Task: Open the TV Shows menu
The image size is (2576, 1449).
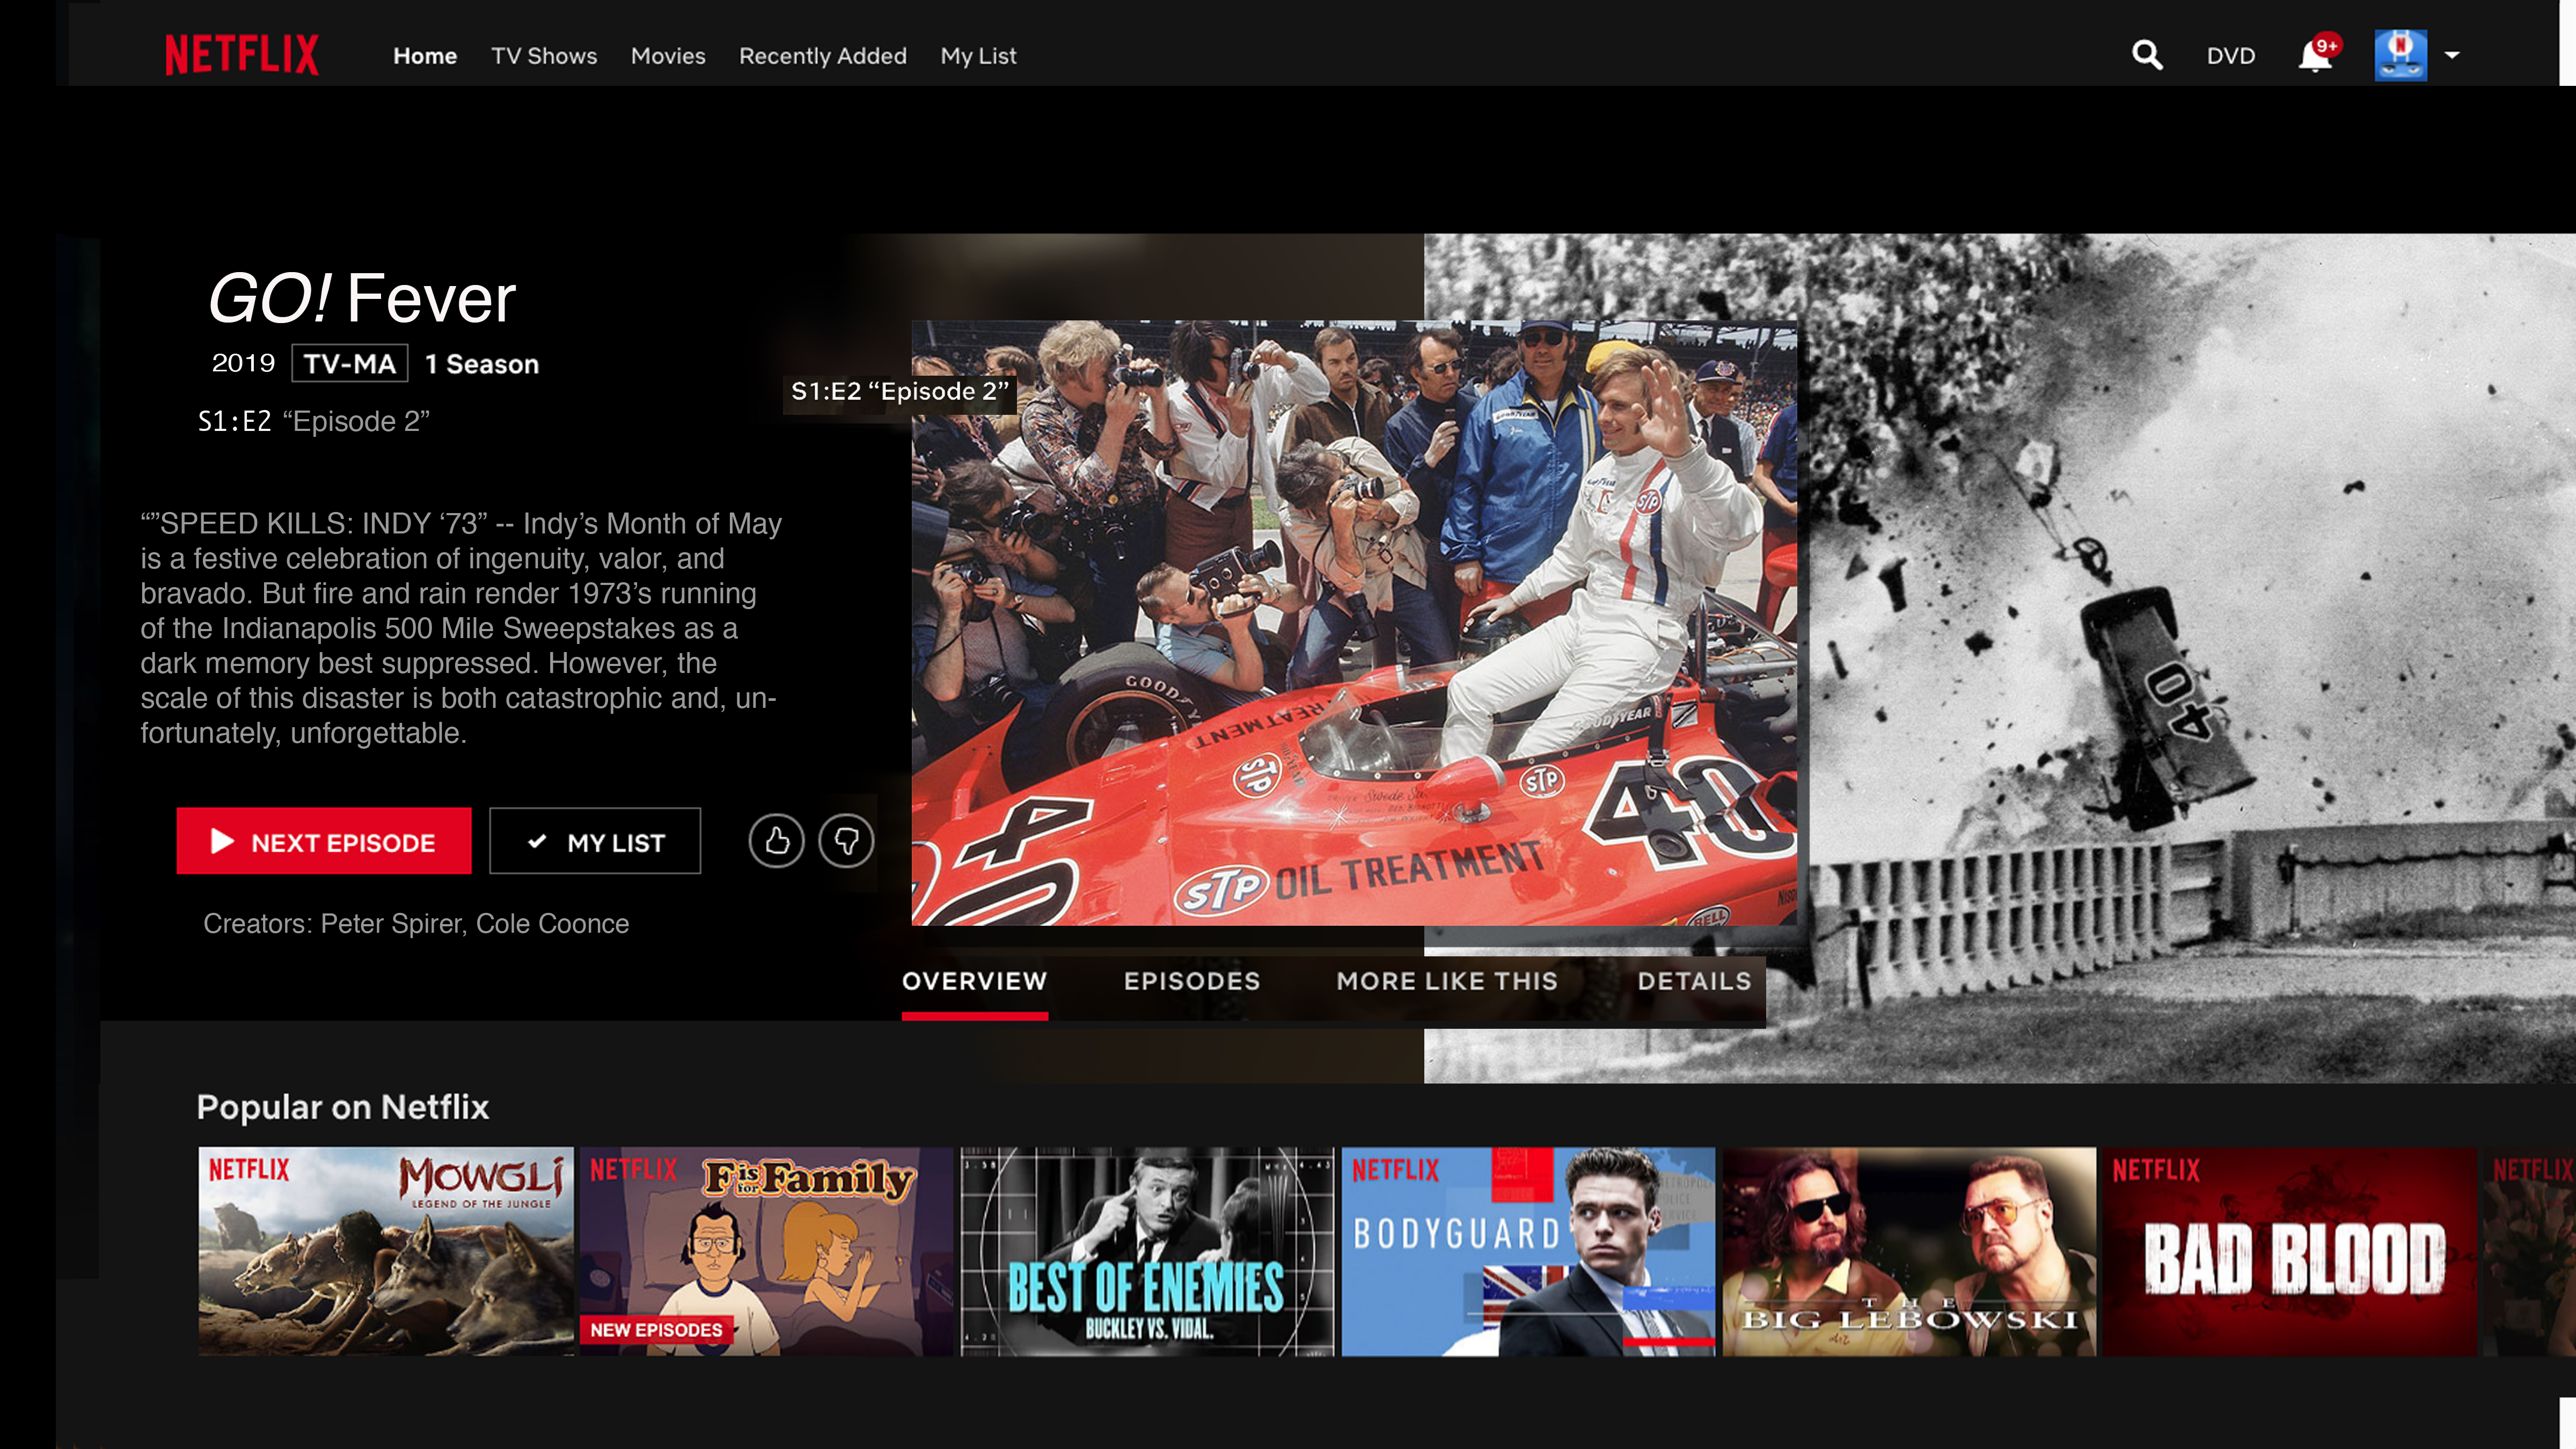Action: [544, 56]
